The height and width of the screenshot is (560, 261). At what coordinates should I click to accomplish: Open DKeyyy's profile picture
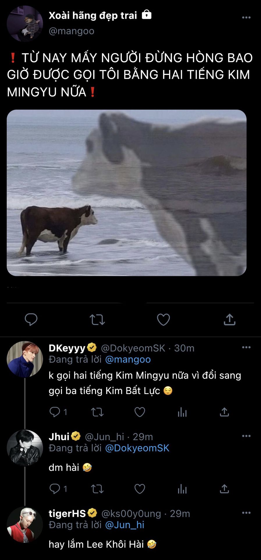pyautogui.click(x=25, y=359)
